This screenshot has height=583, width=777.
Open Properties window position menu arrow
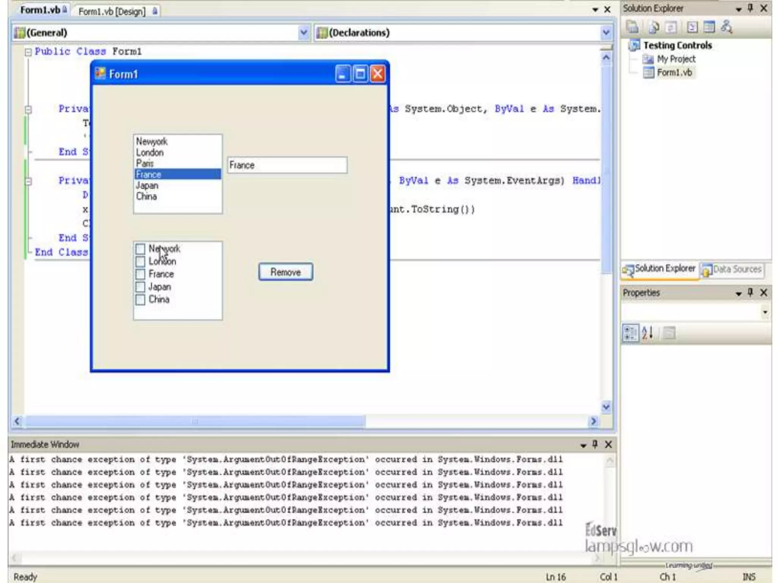(738, 293)
